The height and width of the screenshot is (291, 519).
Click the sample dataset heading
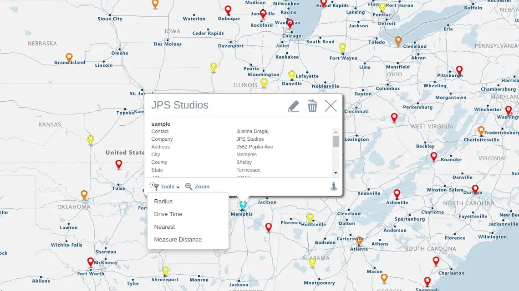161,124
